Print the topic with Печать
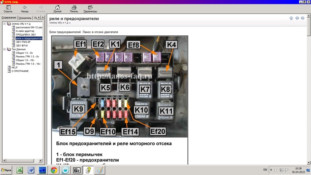Screen dimensions: 311x175 tap(74, 9)
